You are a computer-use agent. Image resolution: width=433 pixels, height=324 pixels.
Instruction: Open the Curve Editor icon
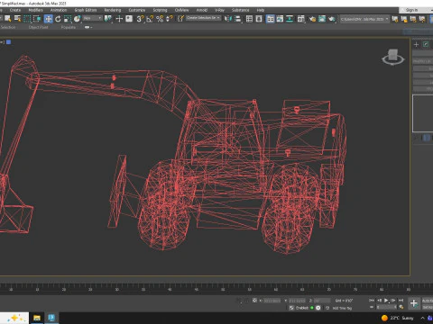280,19
